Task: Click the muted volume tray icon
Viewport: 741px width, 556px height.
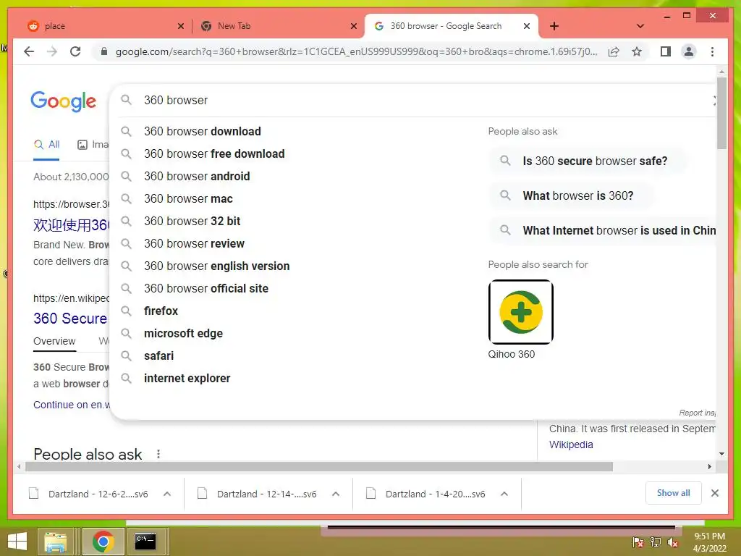Action: click(673, 542)
